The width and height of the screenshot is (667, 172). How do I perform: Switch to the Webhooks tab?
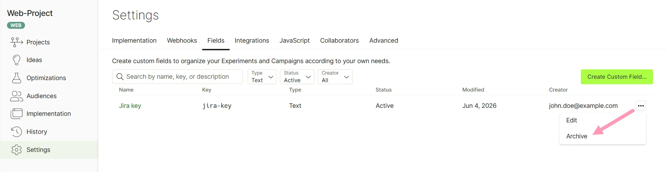point(182,41)
